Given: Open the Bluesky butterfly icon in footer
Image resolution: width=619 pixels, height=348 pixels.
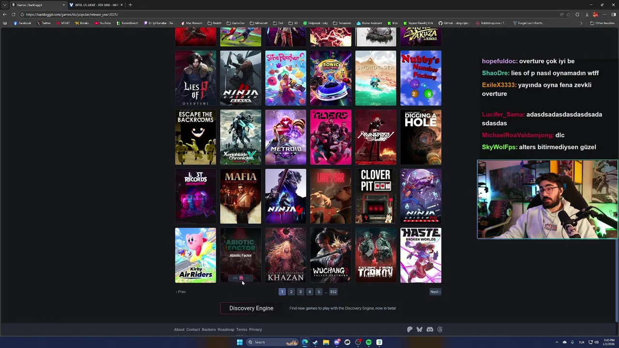Looking at the screenshot, I should pyautogui.click(x=419, y=330).
